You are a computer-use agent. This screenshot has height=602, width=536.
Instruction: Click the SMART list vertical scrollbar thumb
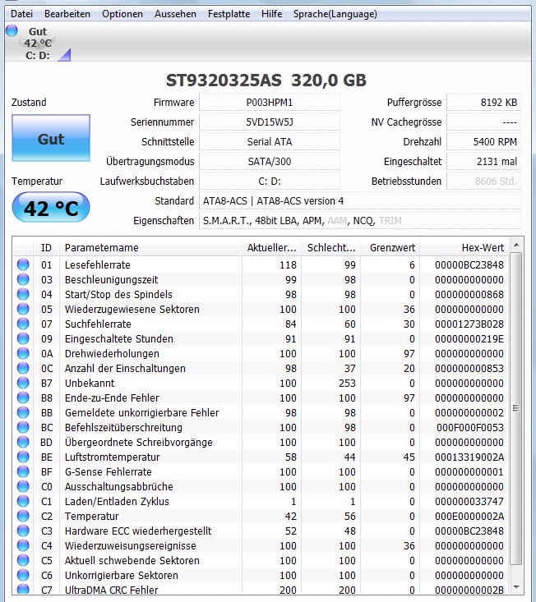pyautogui.click(x=516, y=408)
